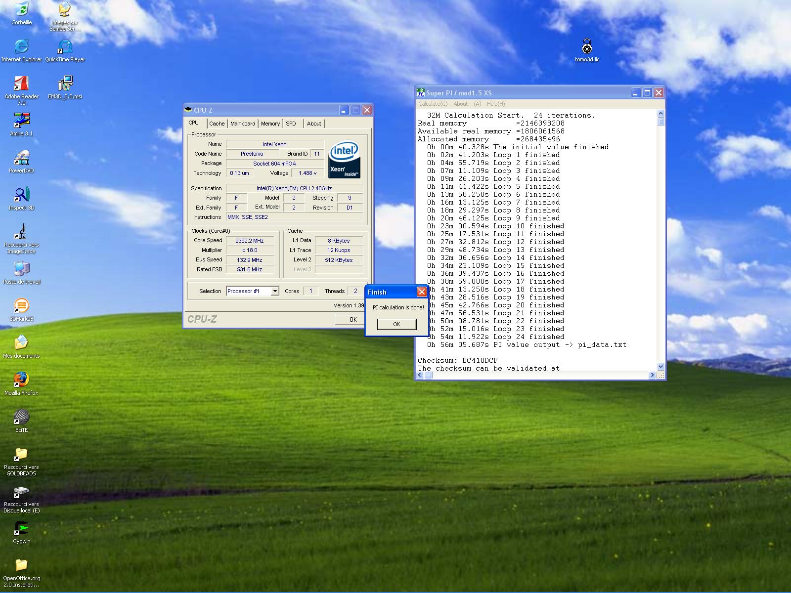791x593 pixels.
Task: Click the PI value output pi_data.txt line
Action: tap(527, 344)
